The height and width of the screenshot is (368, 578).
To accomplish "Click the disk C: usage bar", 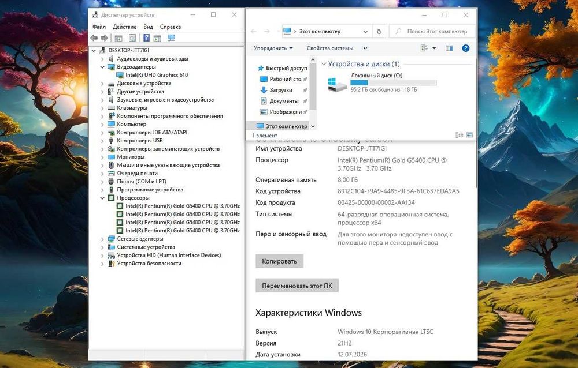I will pos(393,83).
